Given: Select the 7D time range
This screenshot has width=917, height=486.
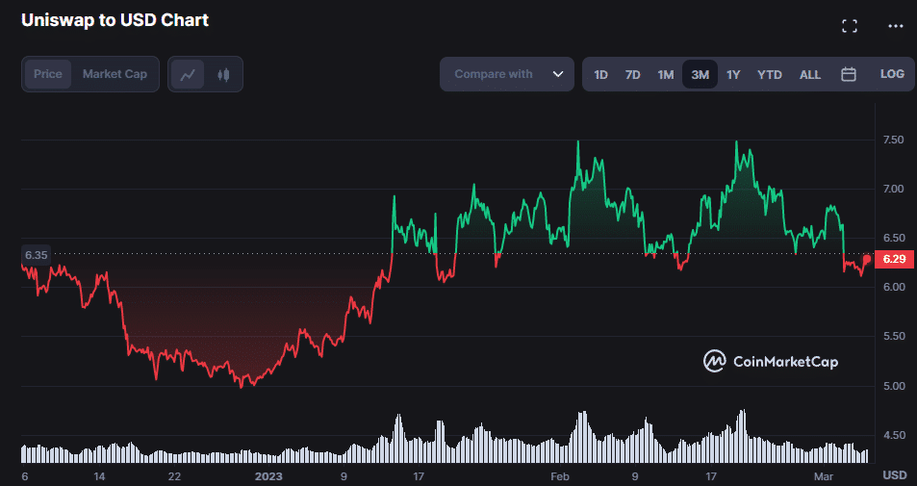Looking at the screenshot, I should pos(633,75).
